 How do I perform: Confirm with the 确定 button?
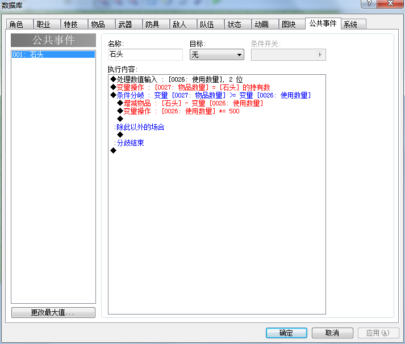[x=286, y=333]
